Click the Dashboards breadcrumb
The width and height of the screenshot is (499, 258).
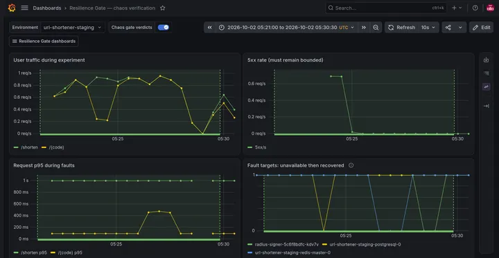click(47, 8)
